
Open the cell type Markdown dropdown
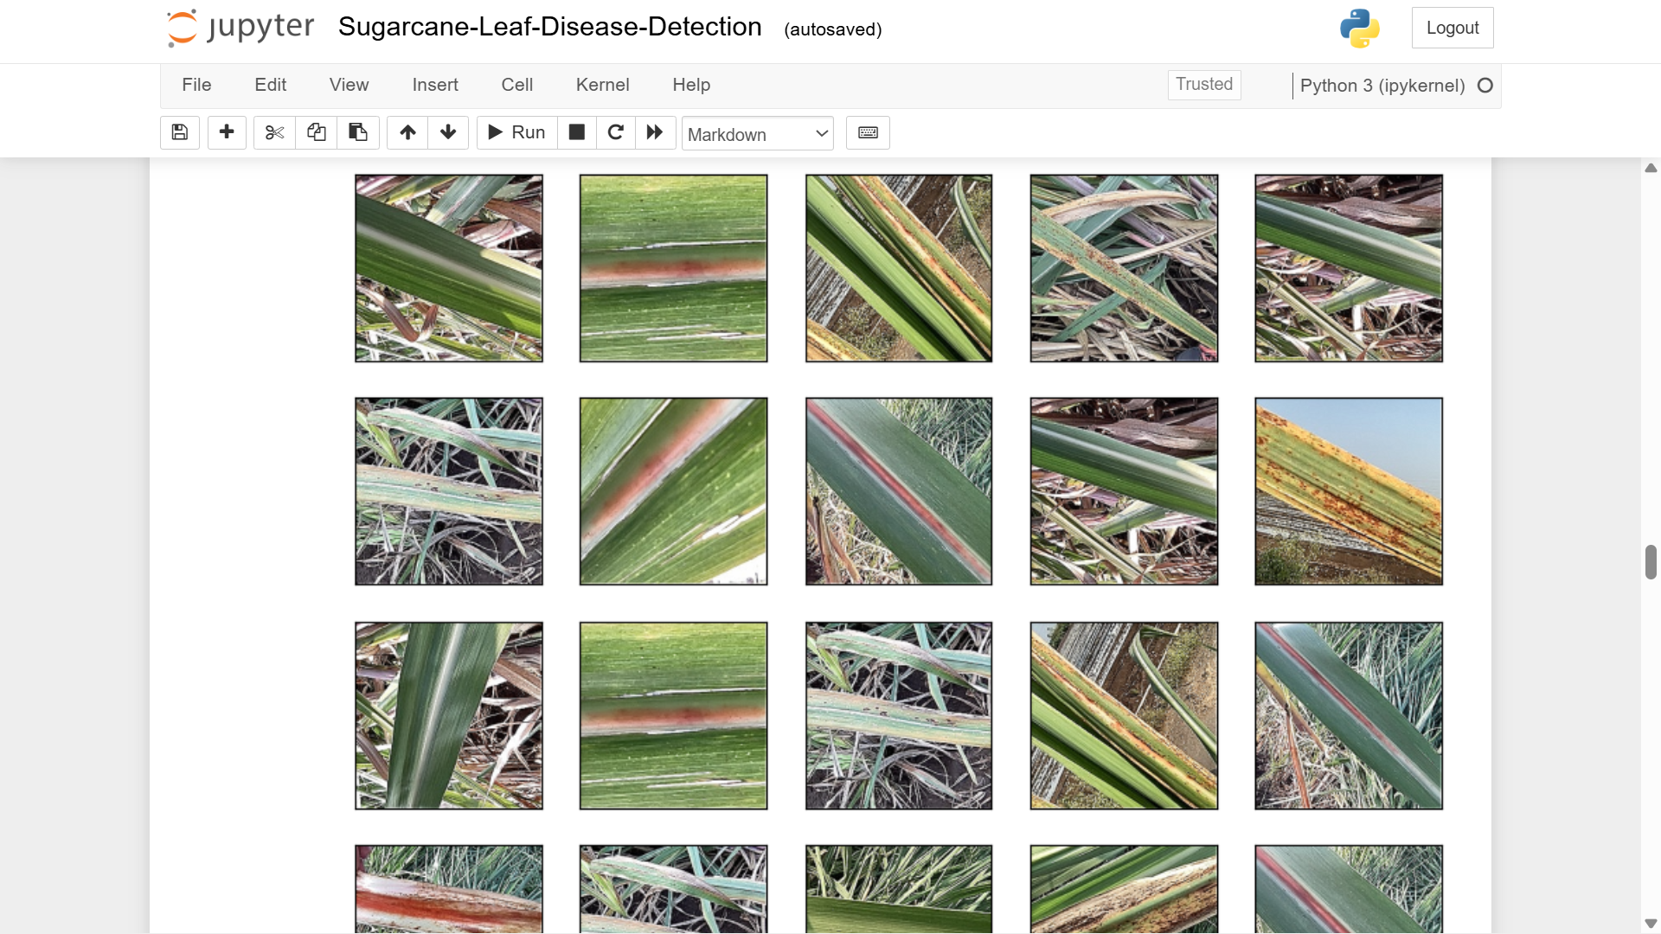757,134
